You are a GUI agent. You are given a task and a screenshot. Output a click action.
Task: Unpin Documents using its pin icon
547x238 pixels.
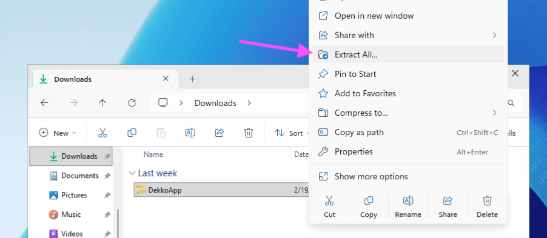point(107,176)
